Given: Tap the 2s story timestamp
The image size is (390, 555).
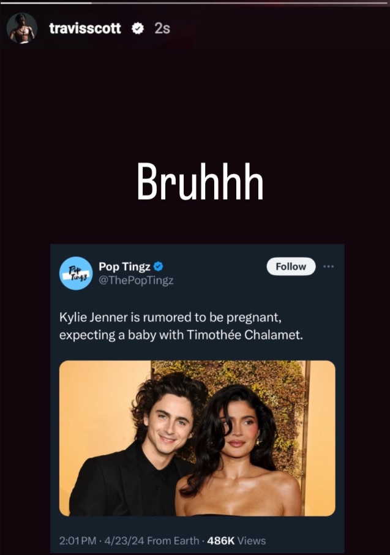Looking at the screenshot, I should point(162,28).
